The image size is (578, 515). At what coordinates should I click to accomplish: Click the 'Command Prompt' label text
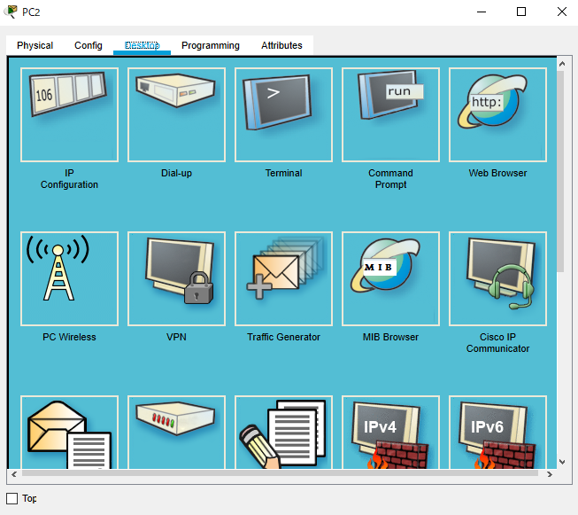click(390, 179)
